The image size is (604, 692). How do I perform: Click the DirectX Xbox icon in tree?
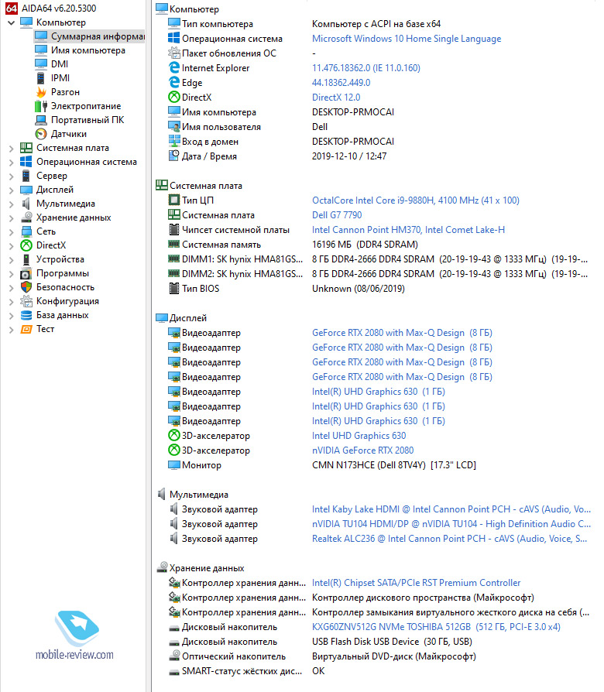pyautogui.click(x=26, y=245)
